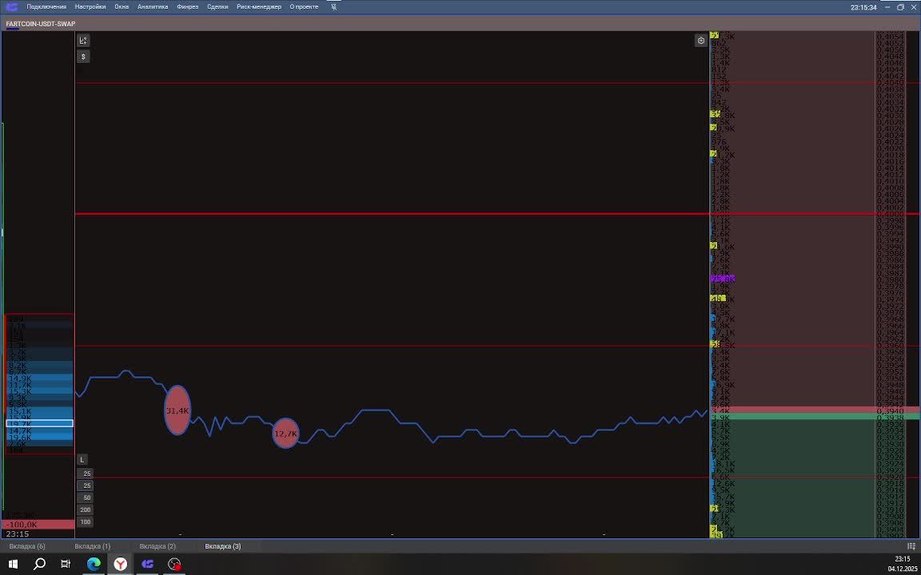Open the Windows taskbar date and time
This screenshot has width=921, height=575.
tap(902, 564)
